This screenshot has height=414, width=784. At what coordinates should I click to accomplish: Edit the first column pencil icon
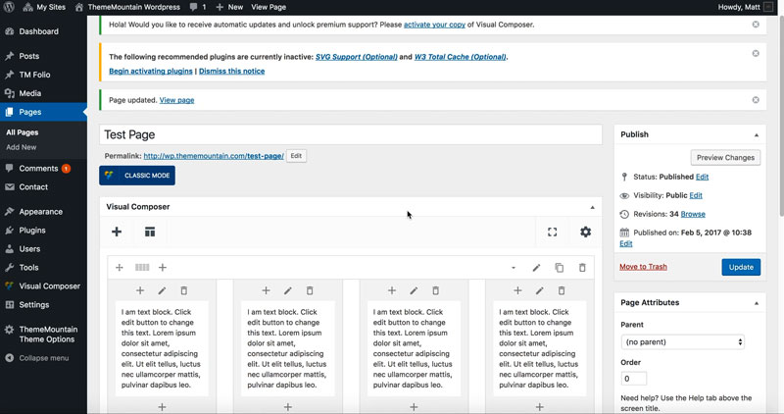coord(162,290)
